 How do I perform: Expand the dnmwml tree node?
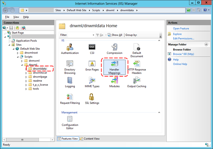tap(22, 61)
